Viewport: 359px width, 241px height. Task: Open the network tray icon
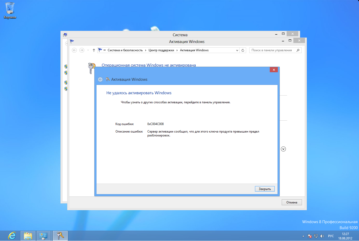point(316,236)
